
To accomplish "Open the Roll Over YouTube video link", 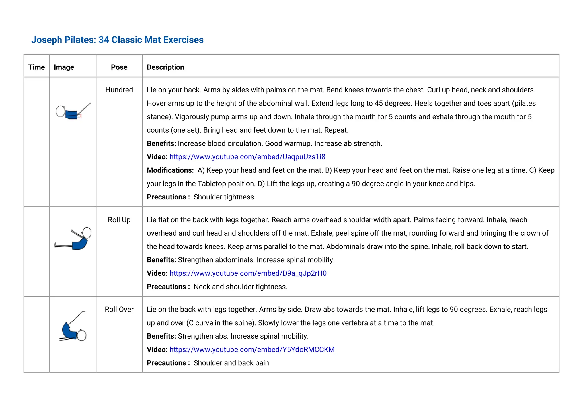I will (252, 349).
